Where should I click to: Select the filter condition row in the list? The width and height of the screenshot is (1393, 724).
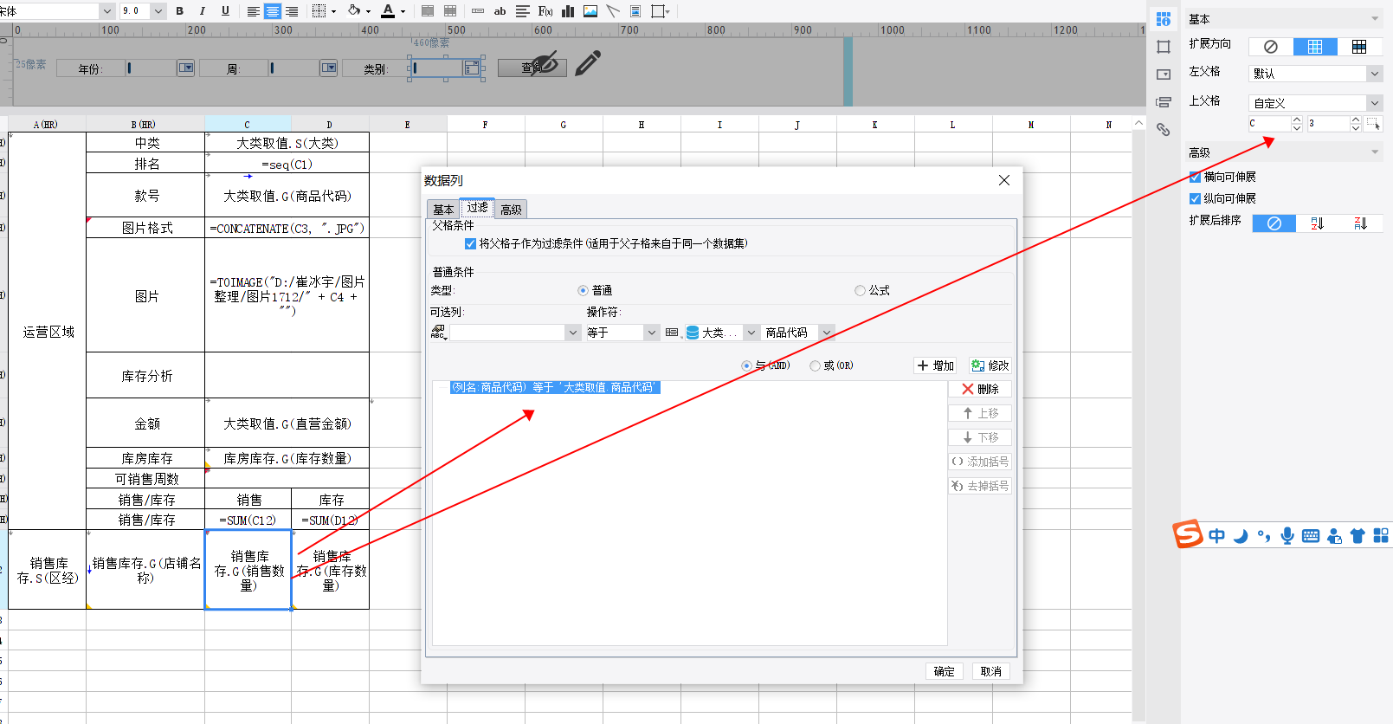pos(555,388)
